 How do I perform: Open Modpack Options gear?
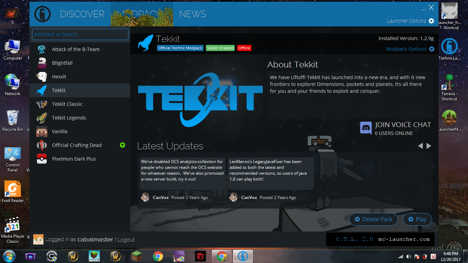pyautogui.click(x=432, y=49)
